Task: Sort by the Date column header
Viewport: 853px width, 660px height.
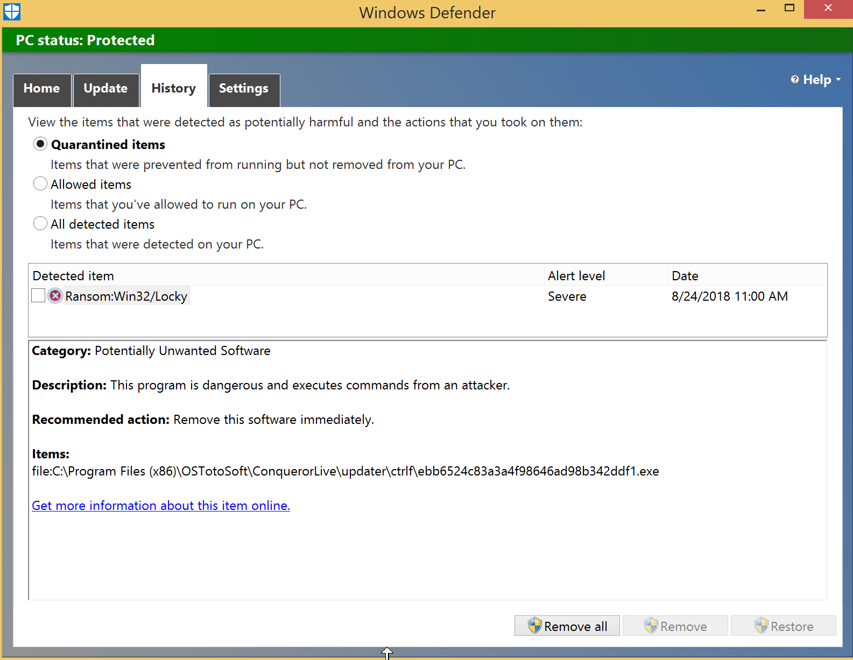Action: pyautogui.click(x=738, y=275)
